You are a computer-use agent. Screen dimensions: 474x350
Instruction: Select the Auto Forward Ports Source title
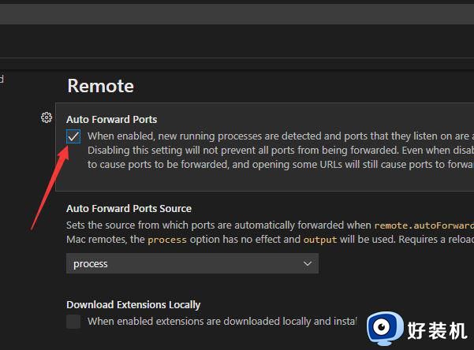pos(129,208)
